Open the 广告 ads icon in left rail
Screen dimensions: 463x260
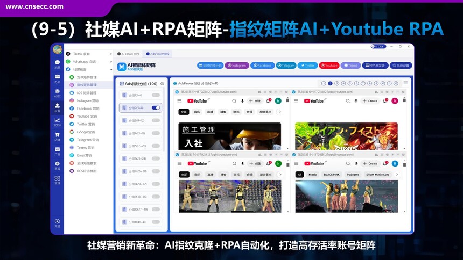click(x=57, y=151)
